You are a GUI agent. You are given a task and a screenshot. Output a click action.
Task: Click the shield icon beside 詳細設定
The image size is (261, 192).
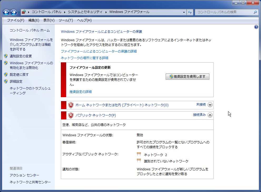pos(6,81)
